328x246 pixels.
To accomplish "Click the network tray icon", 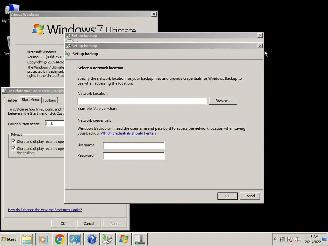I will point(282,239).
